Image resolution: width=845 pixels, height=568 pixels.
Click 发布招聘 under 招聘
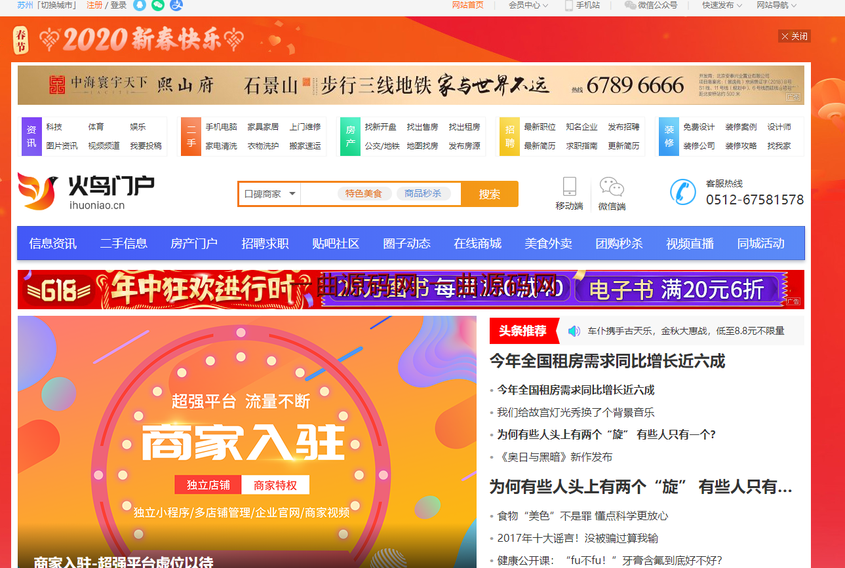tap(624, 127)
